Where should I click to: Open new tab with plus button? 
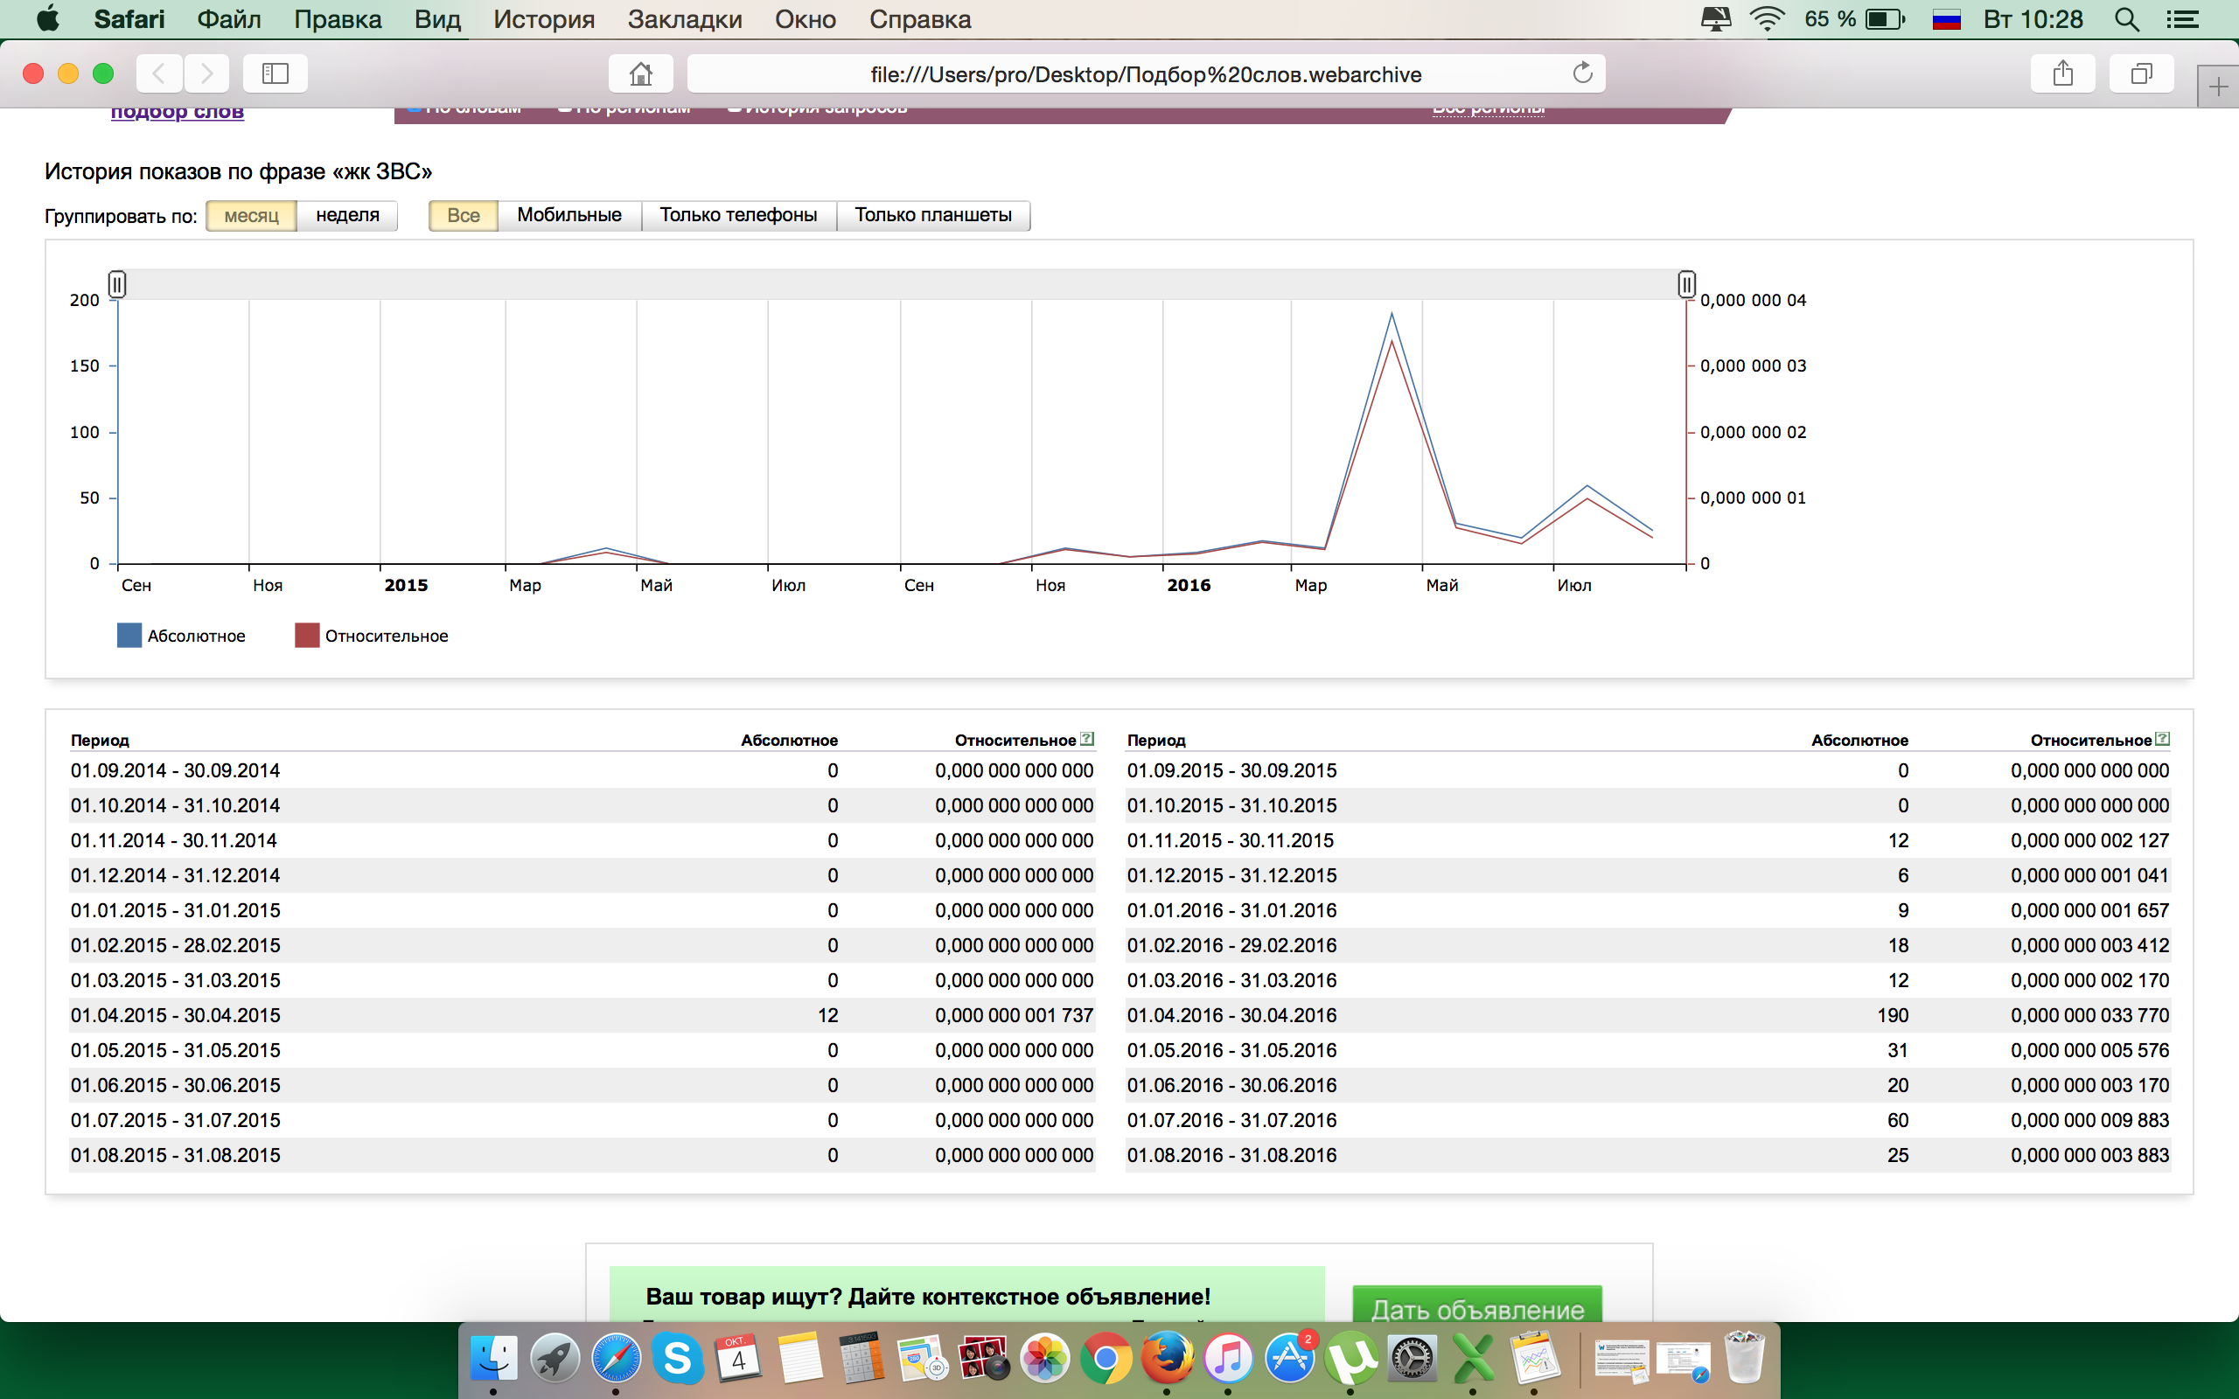tap(2218, 88)
